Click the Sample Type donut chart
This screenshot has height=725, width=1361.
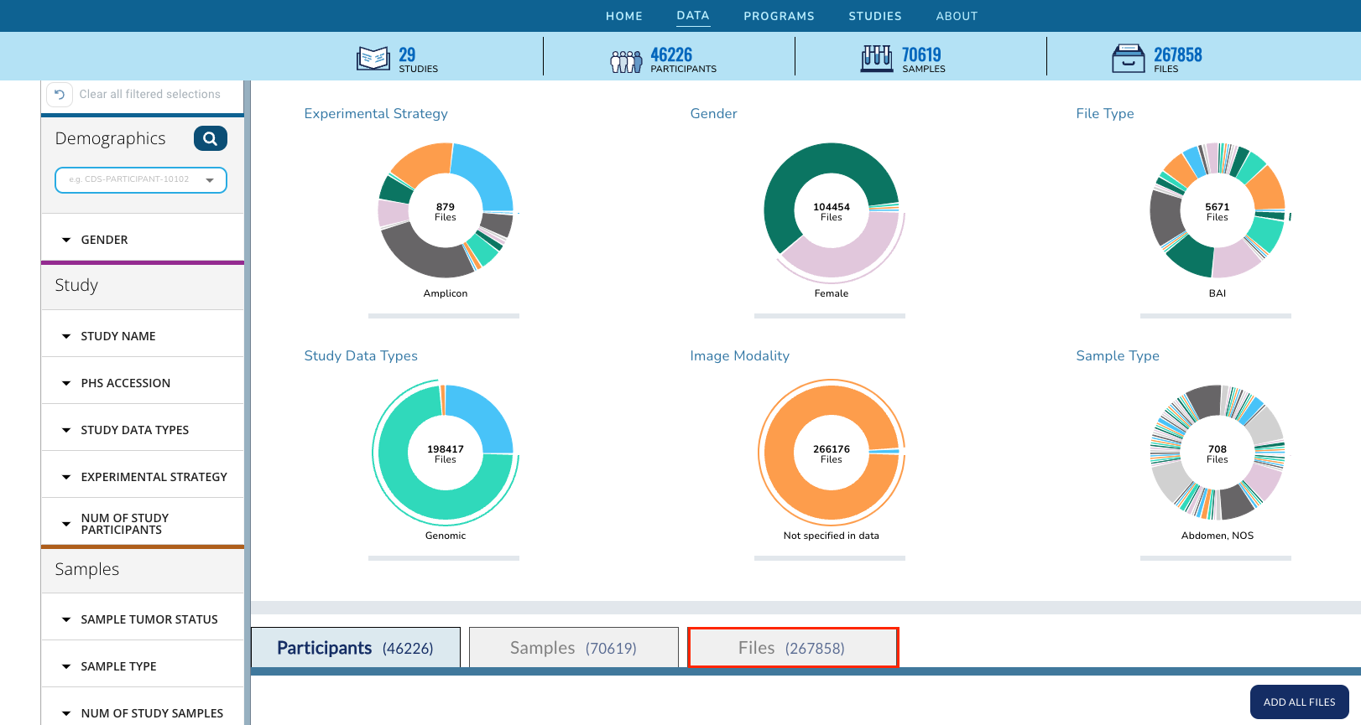[1218, 453]
